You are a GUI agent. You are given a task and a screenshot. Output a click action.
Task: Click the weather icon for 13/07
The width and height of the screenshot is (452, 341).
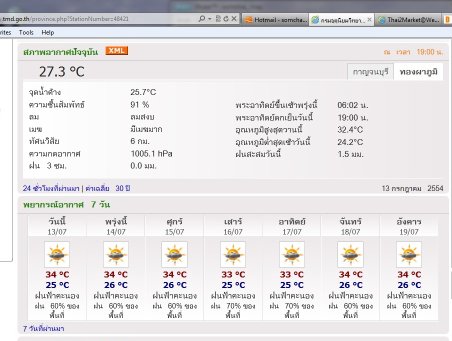click(x=57, y=254)
